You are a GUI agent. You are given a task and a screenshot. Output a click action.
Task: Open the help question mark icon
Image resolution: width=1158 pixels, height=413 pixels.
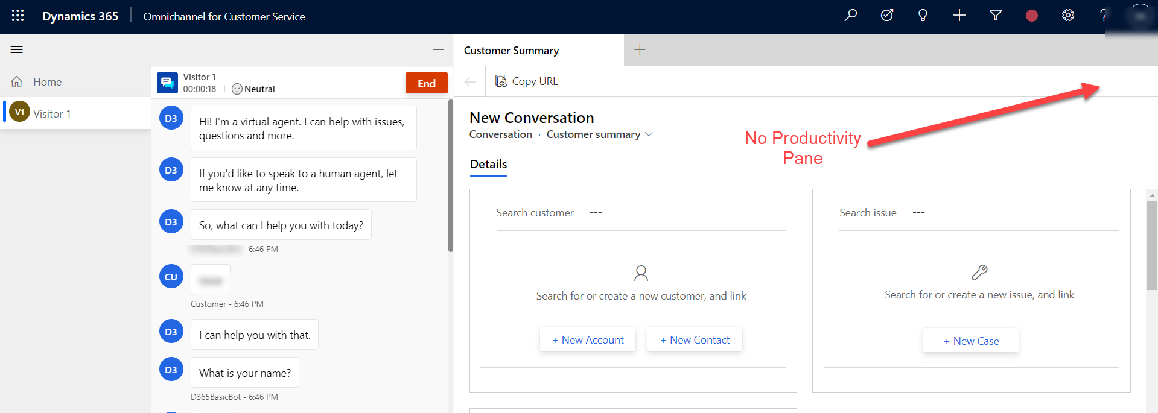click(1103, 16)
